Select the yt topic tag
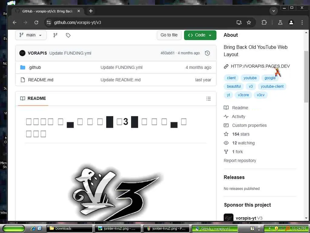Screen dimensions: 310x233 [x=228, y=95]
